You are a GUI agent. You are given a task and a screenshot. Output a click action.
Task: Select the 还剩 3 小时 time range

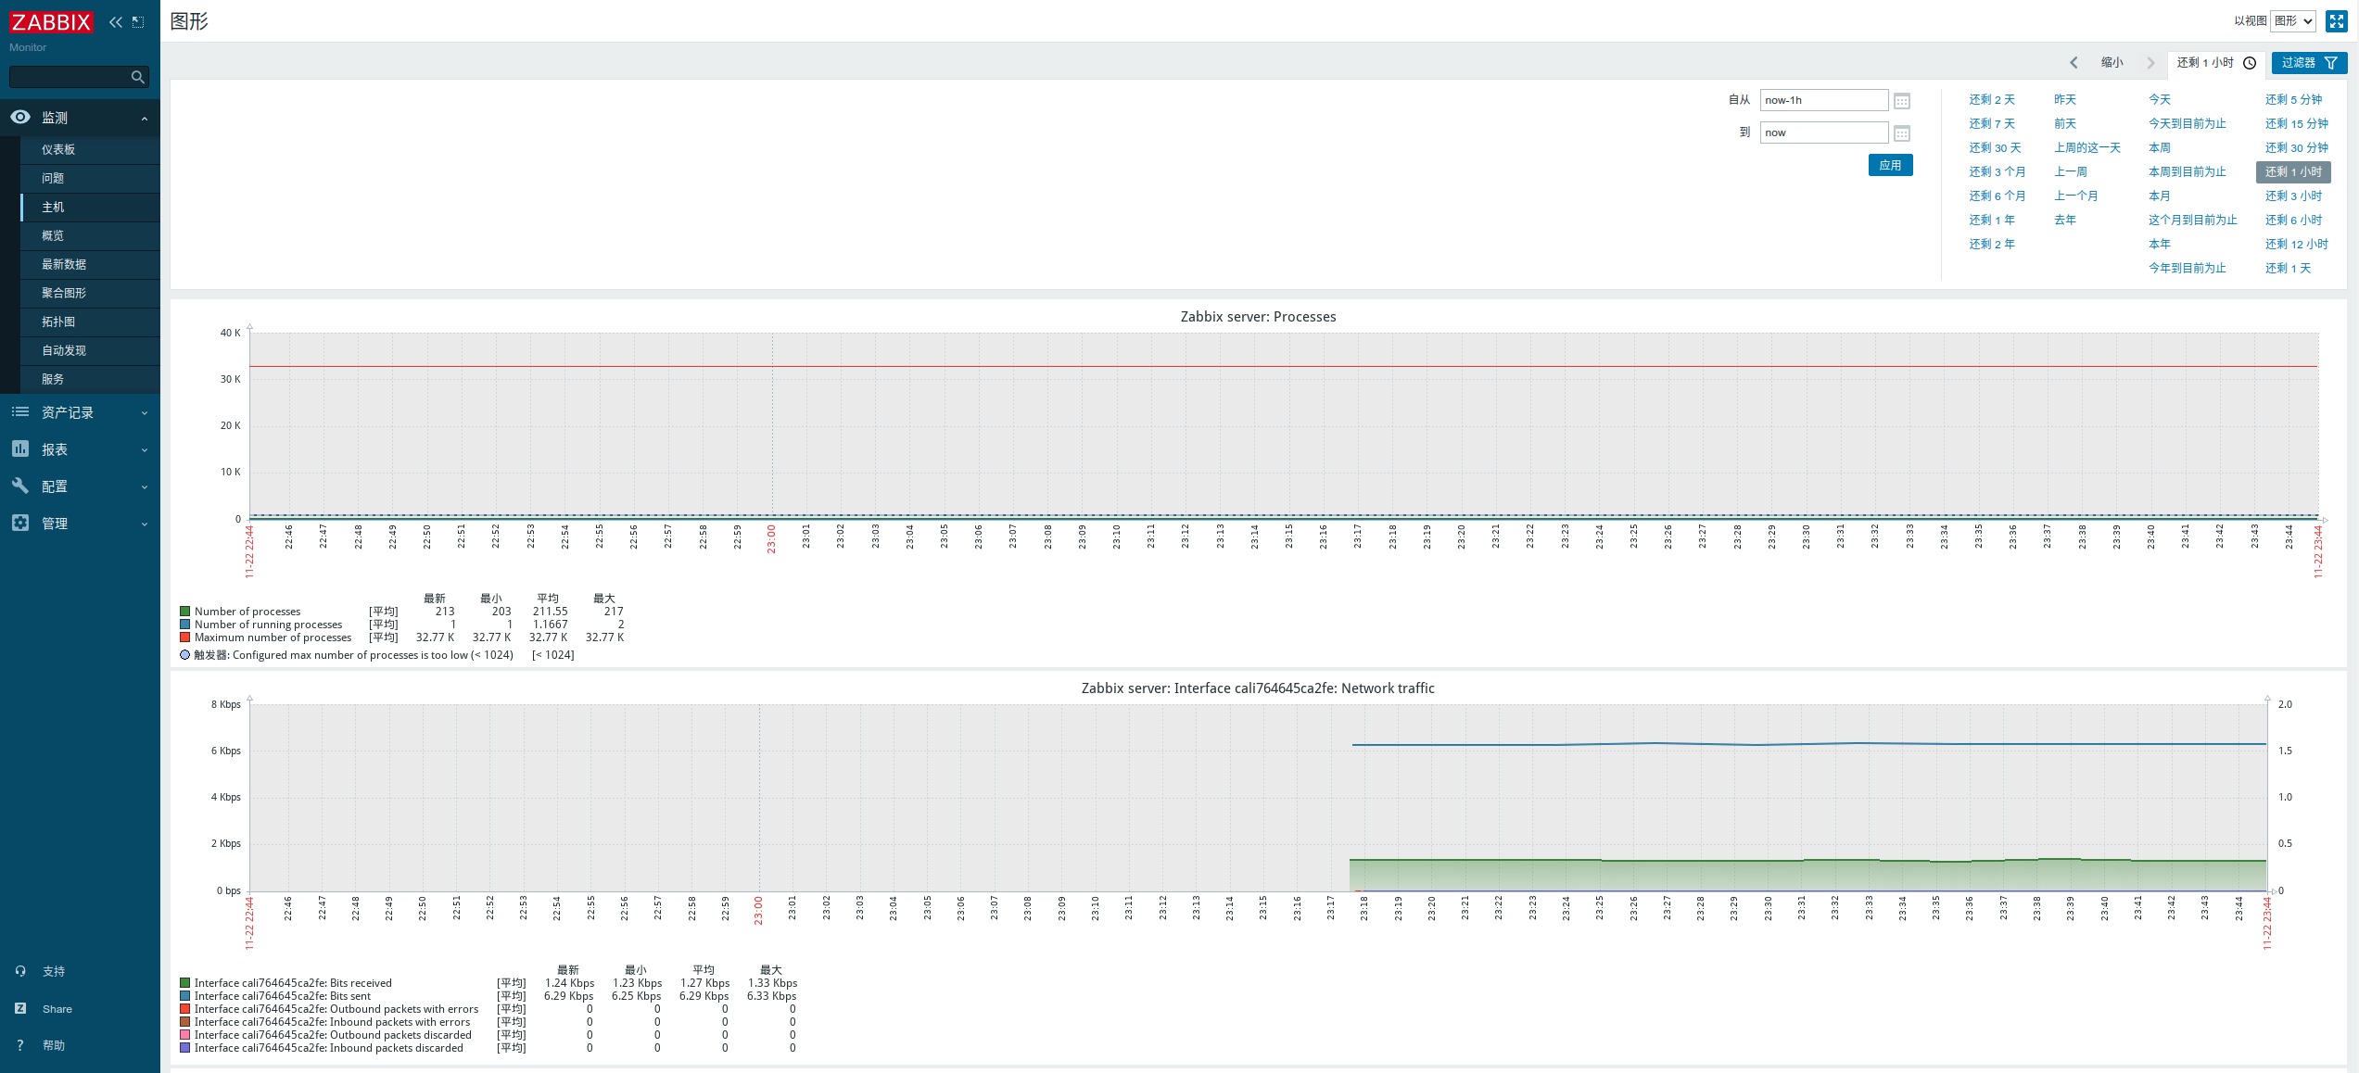tap(2294, 196)
